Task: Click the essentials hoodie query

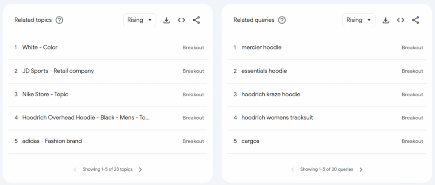Action: (264, 71)
